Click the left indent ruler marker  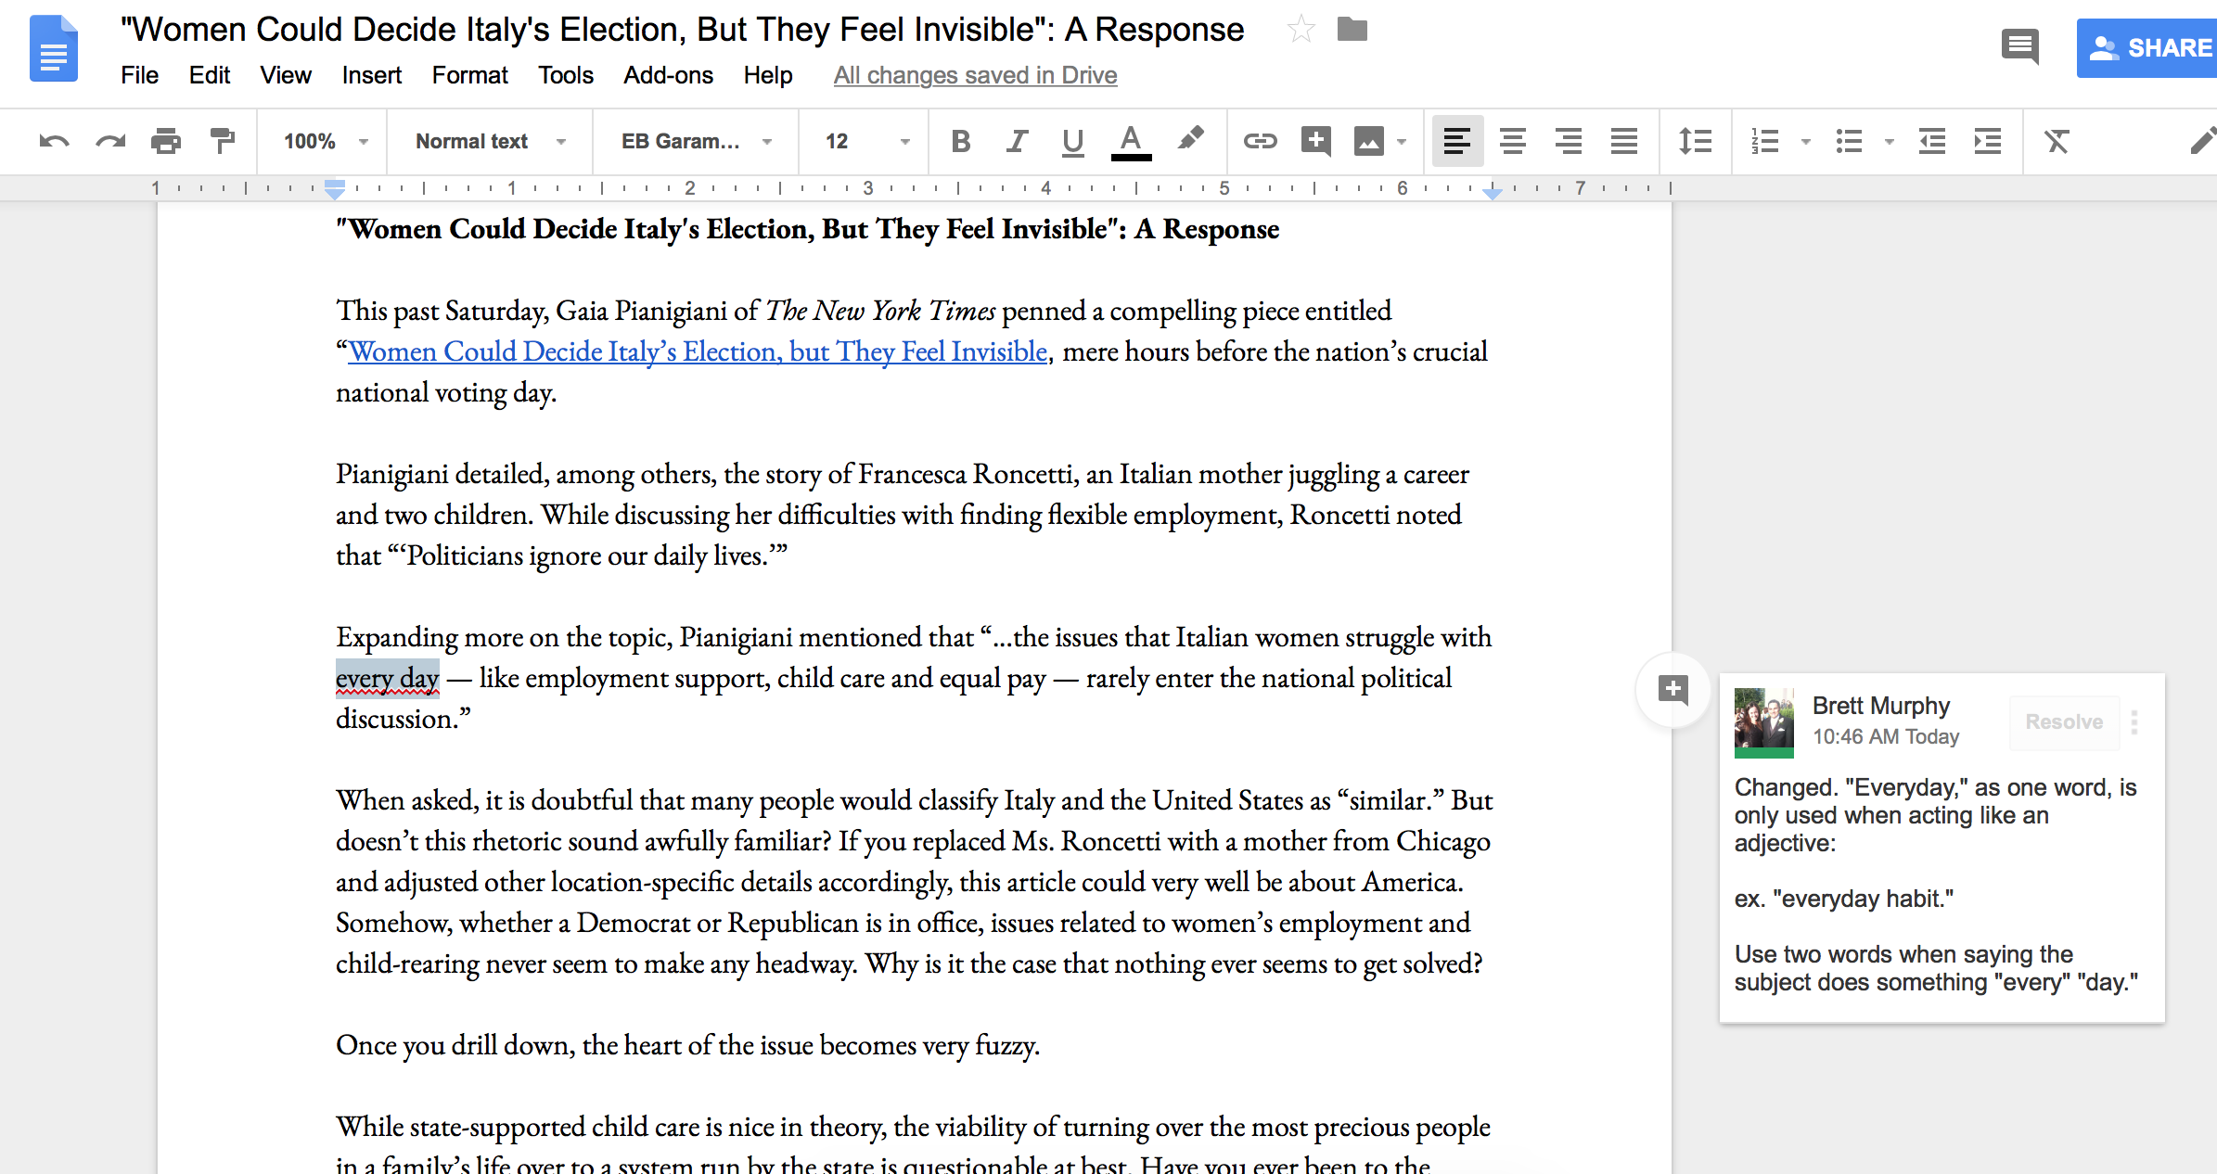pyautogui.click(x=335, y=189)
